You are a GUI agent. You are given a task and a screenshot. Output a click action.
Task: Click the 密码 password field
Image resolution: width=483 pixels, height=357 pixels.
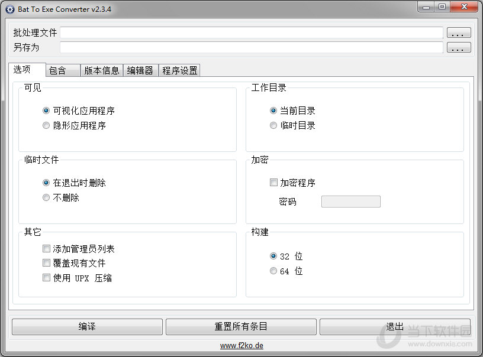tap(351, 202)
